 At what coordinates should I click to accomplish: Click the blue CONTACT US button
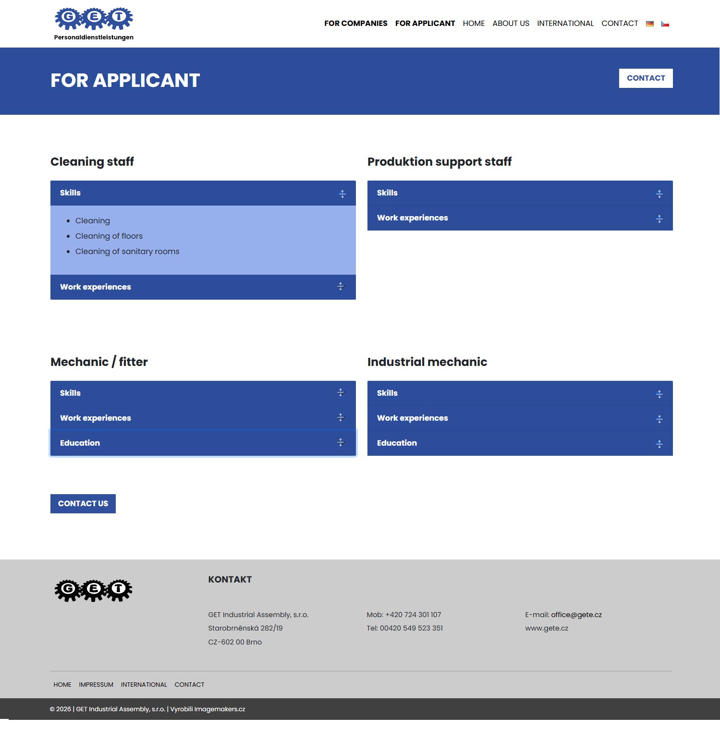(83, 504)
